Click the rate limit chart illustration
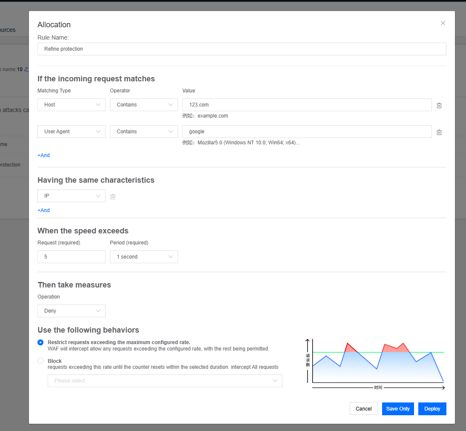The height and width of the screenshot is (431, 466). pos(375,365)
